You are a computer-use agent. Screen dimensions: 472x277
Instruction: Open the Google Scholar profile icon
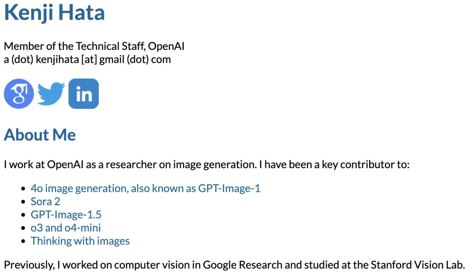pos(19,93)
